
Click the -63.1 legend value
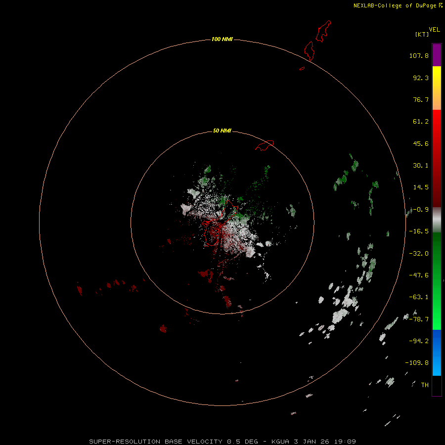coord(419,297)
